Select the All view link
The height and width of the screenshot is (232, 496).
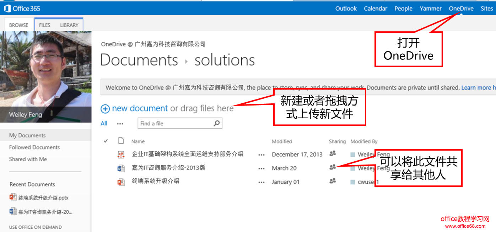pyautogui.click(x=104, y=123)
